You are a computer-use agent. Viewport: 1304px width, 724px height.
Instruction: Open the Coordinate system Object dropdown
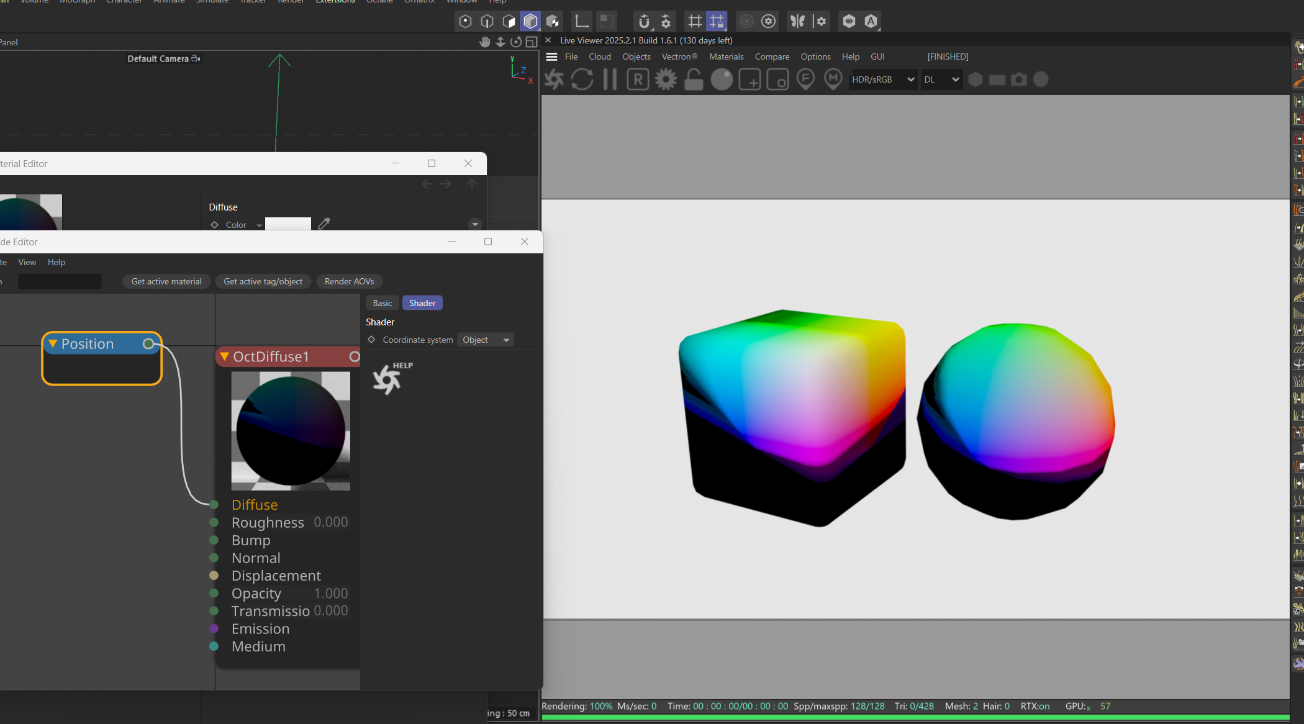point(486,340)
